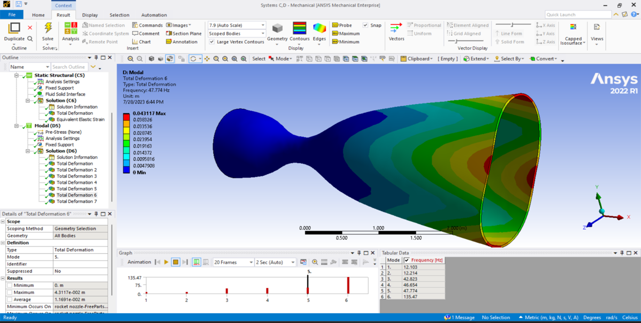Click the animation Previous Frame button
Screen dimensions: 641x323
[x=158, y=262]
